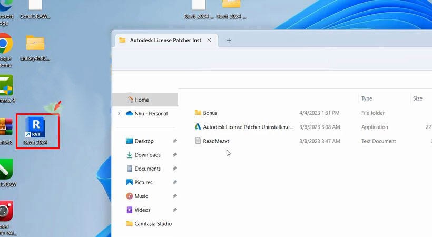Select the Corel PHOTO-PAINT desktop icon
This screenshot has width=432, height=237.
click(x=6, y=211)
